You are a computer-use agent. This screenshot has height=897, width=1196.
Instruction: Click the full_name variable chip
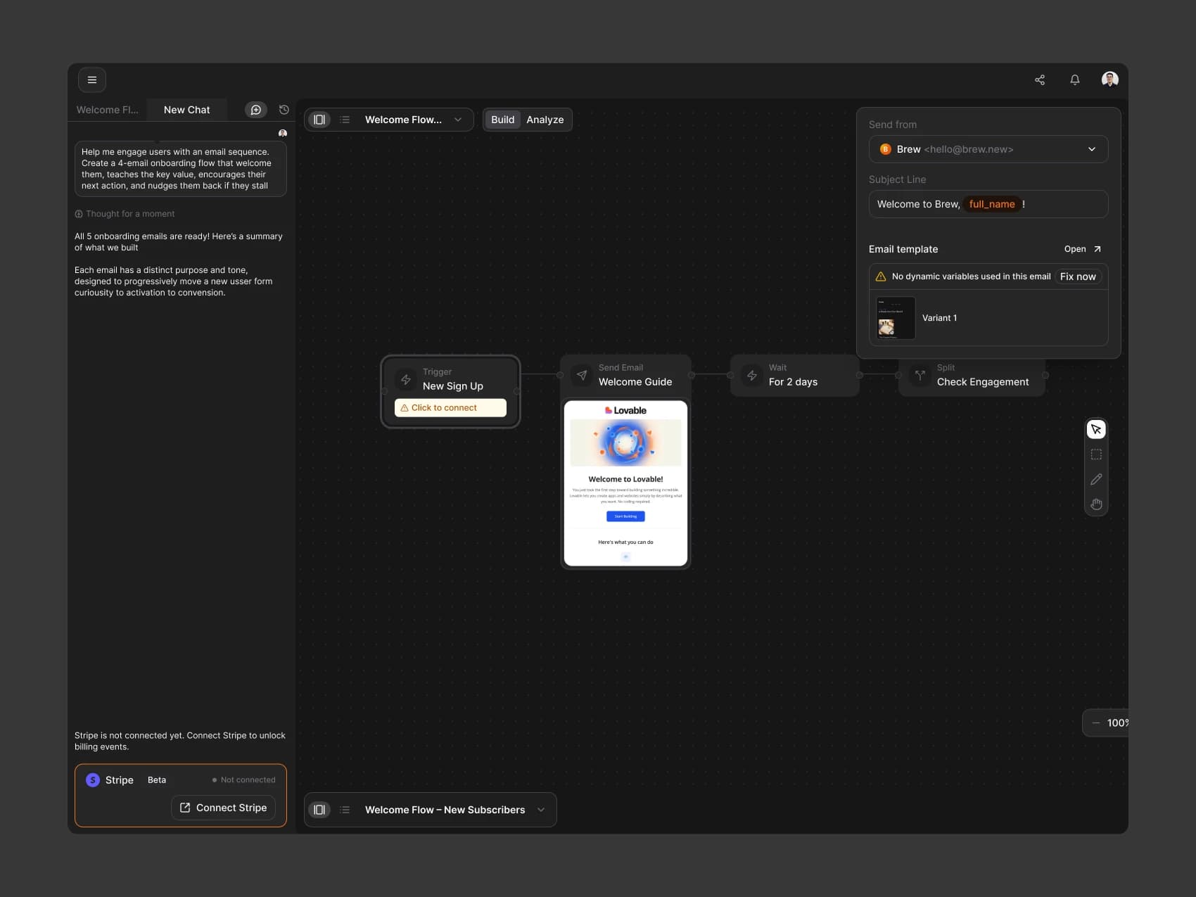[992, 204]
